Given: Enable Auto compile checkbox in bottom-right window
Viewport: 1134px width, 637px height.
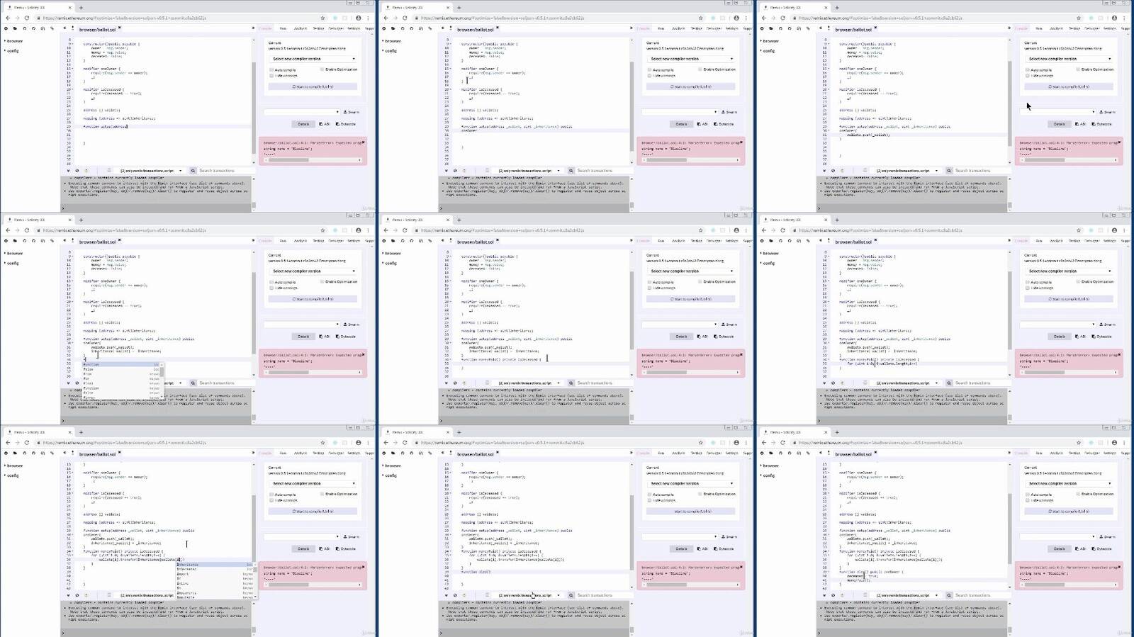Looking at the screenshot, I should pyautogui.click(x=1028, y=495).
